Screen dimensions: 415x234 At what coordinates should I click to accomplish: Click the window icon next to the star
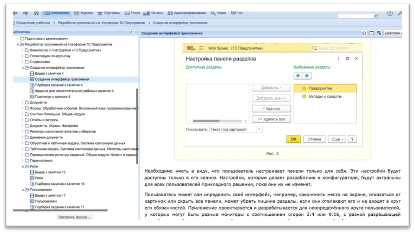[x=372, y=33]
